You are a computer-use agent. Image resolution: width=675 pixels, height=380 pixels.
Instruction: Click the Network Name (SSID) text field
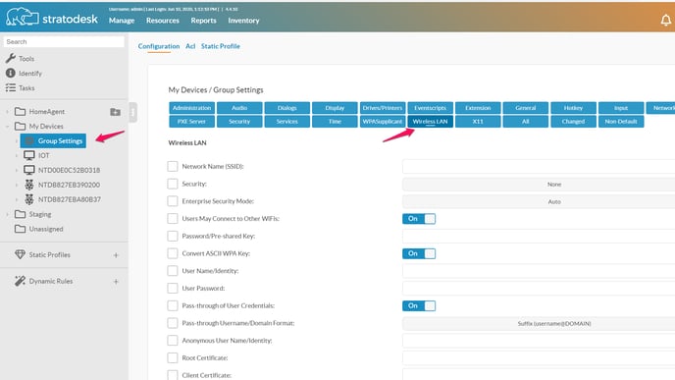point(539,166)
